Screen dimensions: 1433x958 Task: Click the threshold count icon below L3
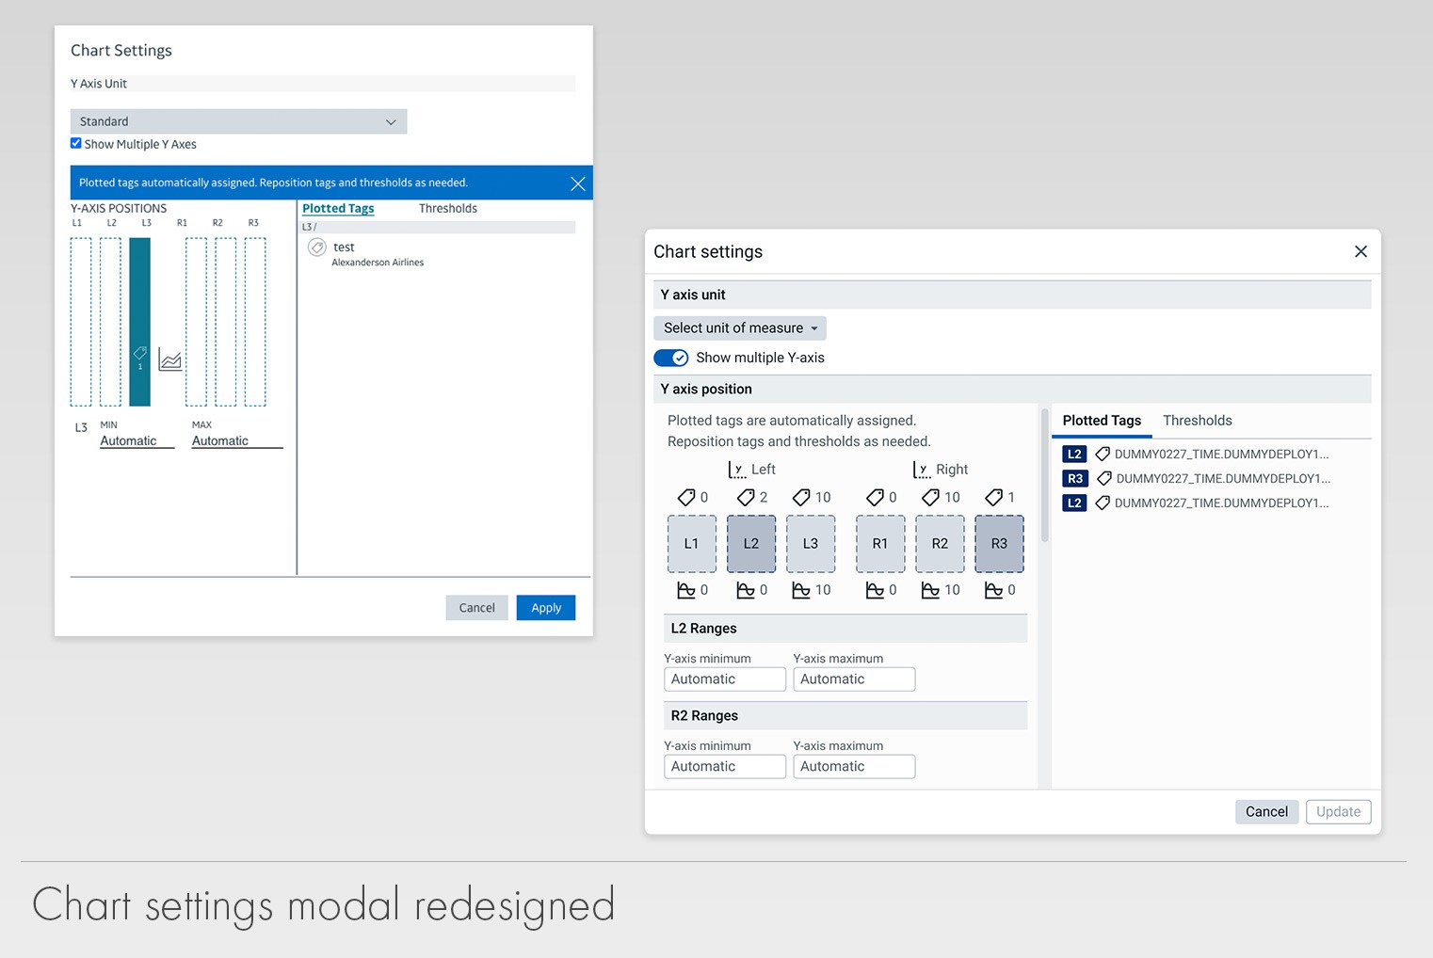[801, 590]
